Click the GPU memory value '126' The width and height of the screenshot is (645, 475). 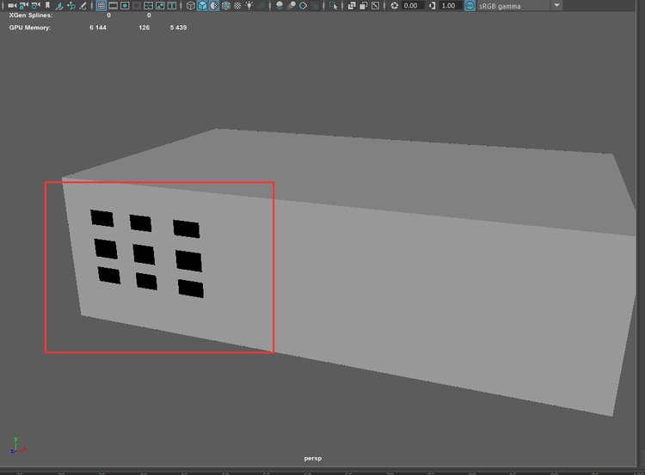click(144, 27)
